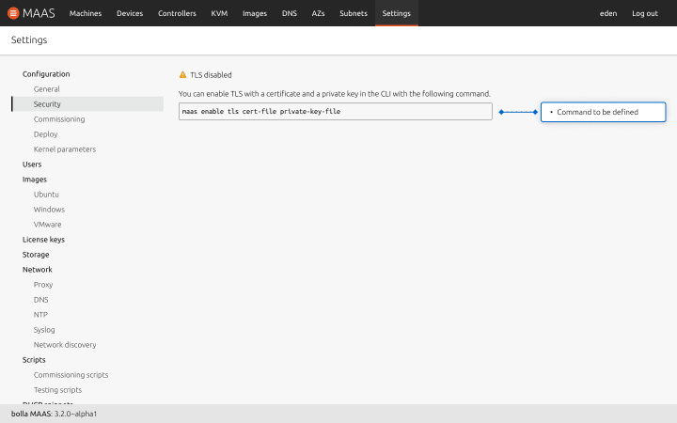Open DNS settings in the sidebar
The height and width of the screenshot is (423, 677).
point(41,300)
